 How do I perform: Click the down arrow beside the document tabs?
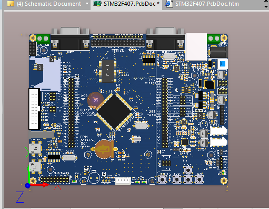(266, 7)
